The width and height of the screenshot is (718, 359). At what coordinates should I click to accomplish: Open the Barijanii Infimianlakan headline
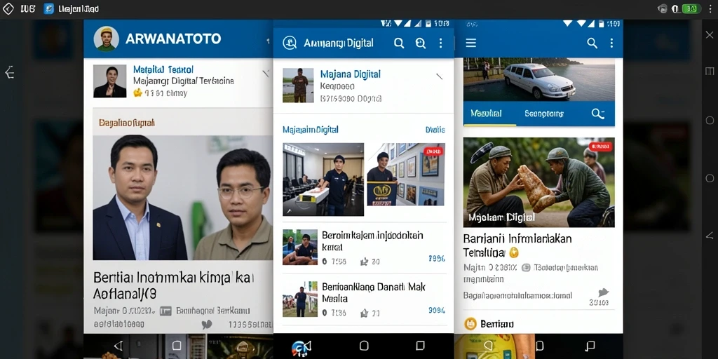click(517, 245)
